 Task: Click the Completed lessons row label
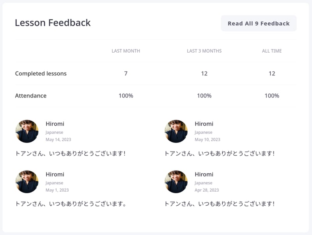point(41,73)
